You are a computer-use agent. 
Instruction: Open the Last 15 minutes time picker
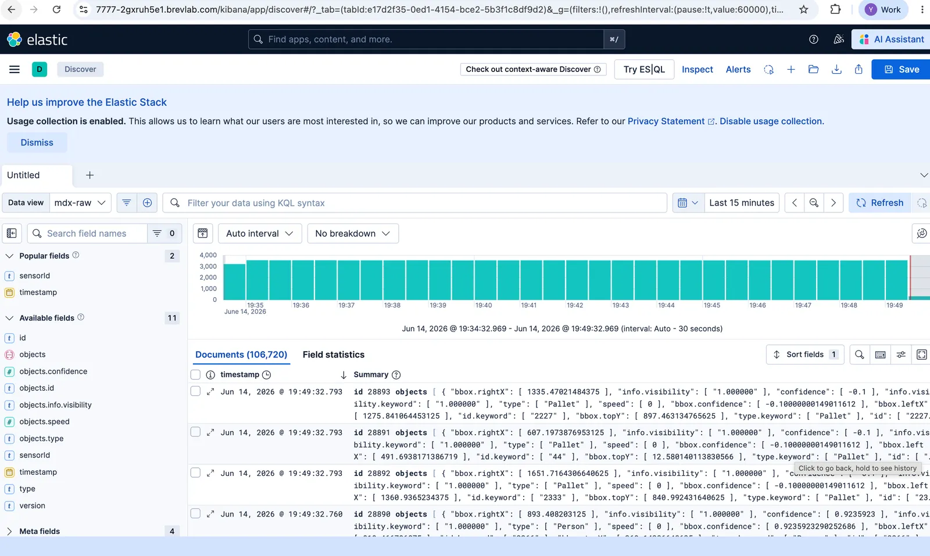tap(742, 203)
